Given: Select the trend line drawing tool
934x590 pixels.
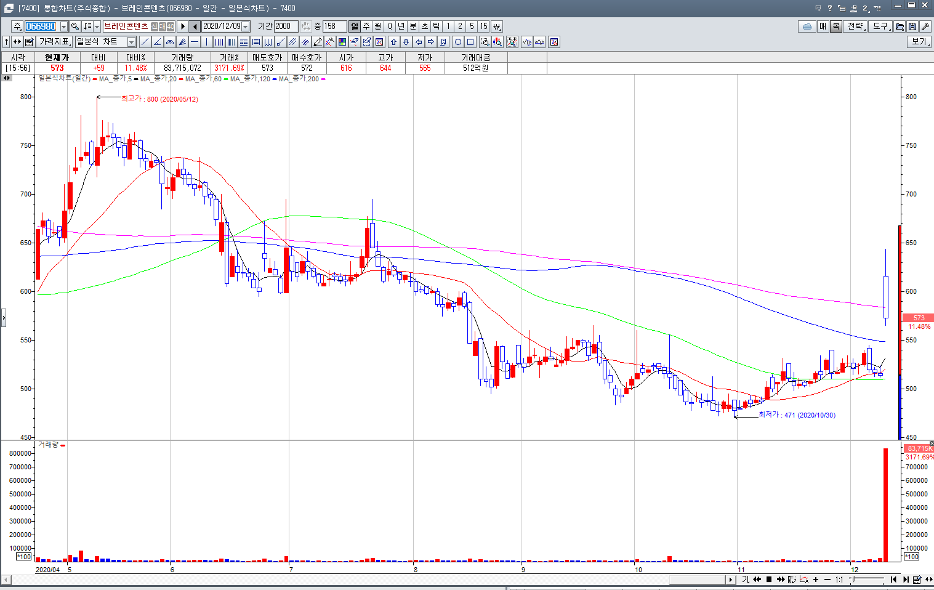Looking at the screenshot, I should (145, 42).
